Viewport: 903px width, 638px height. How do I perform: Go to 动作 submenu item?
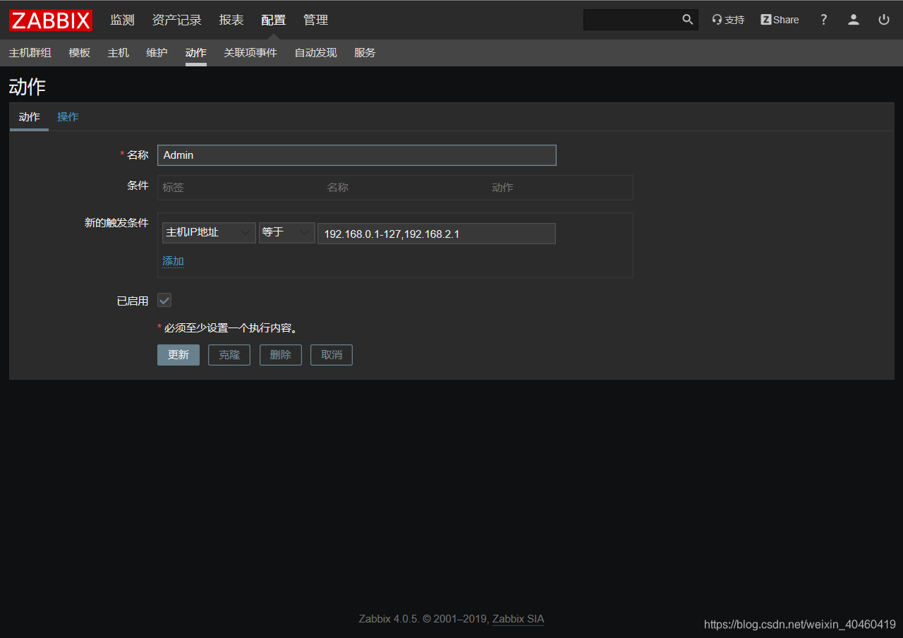point(196,53)
